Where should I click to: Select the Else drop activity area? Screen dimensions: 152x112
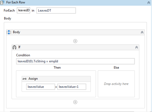coord(116,84)
